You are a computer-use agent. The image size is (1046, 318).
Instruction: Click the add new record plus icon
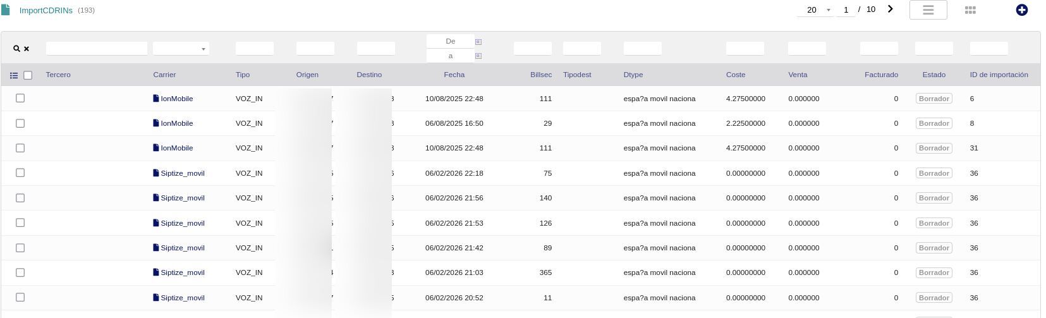[1021, 10]
